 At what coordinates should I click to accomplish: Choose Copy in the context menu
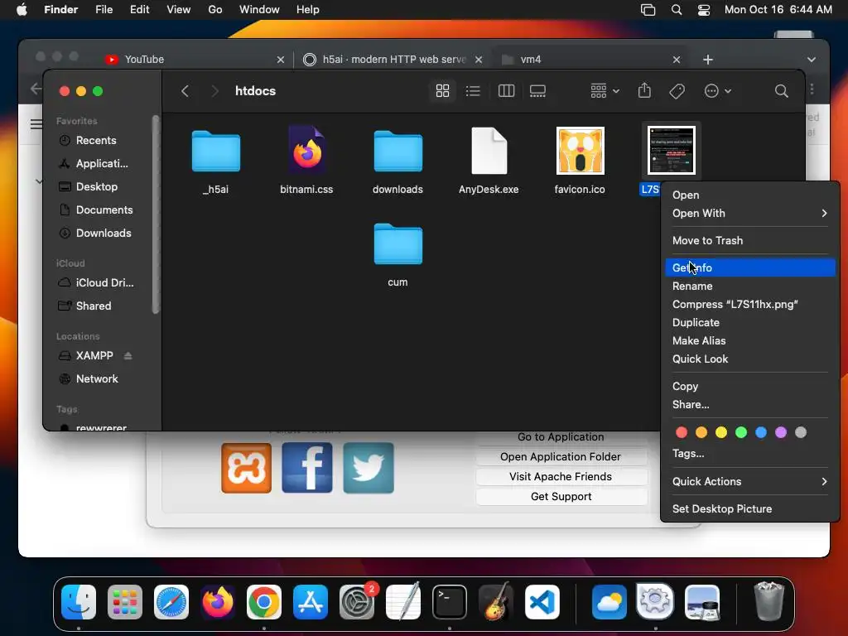[750, 387]
